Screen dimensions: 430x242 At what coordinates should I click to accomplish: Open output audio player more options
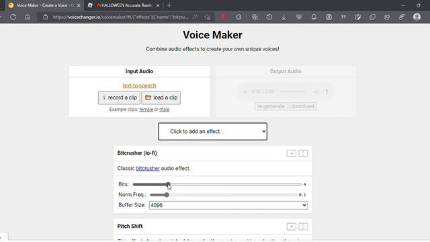[327, 91]
